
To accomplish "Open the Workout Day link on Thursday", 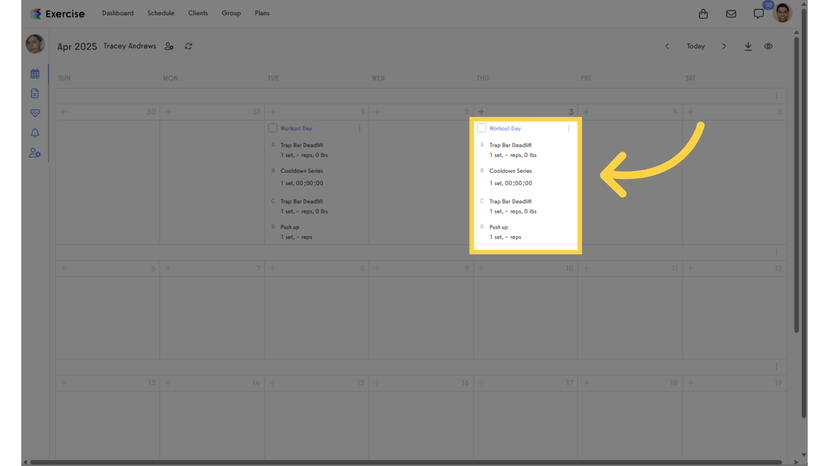I will click(x=505, y=129).
